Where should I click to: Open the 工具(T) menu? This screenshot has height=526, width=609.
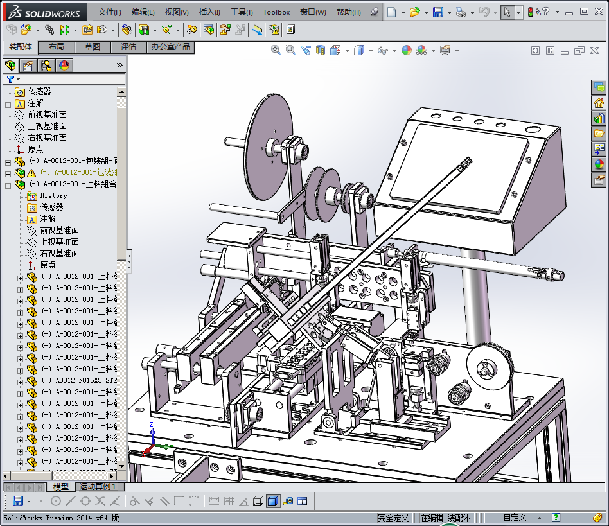[x=242, y=12]
